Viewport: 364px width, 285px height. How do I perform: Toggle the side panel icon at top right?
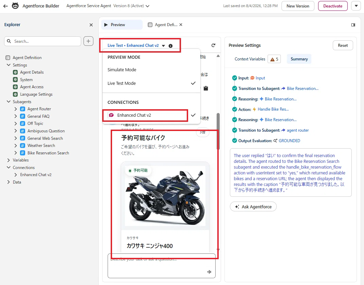pyautogui.click(x=353, y=25)
